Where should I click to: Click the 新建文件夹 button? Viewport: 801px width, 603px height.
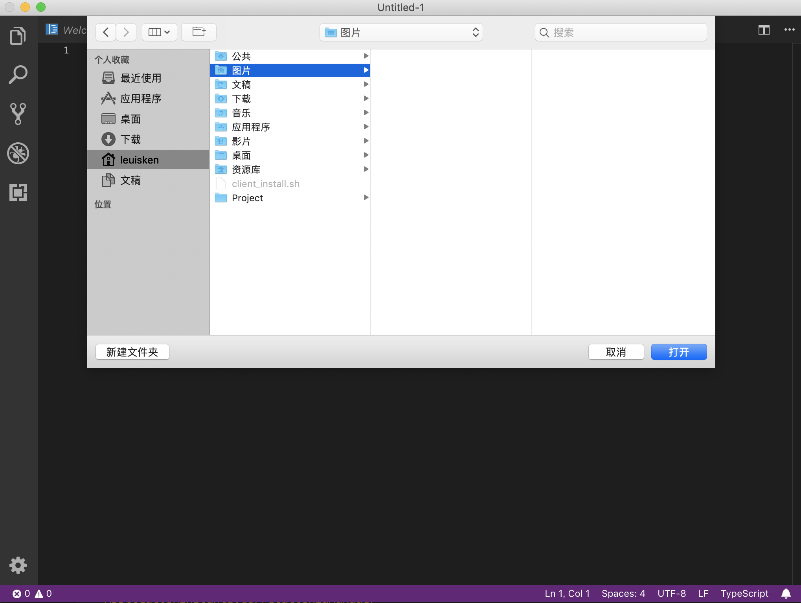[x=132, y=352]
